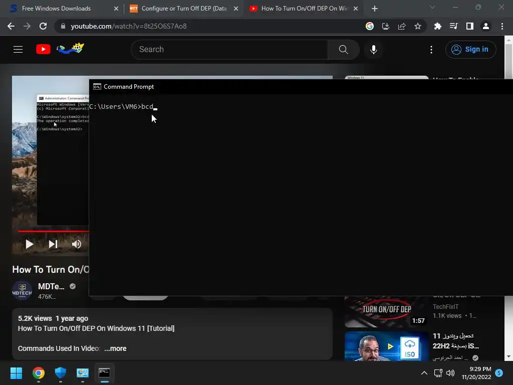Open the tab search dropdown chevron

(432, 7)
